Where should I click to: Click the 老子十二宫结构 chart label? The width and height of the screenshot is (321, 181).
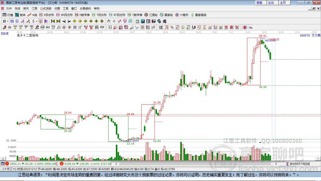28,35
